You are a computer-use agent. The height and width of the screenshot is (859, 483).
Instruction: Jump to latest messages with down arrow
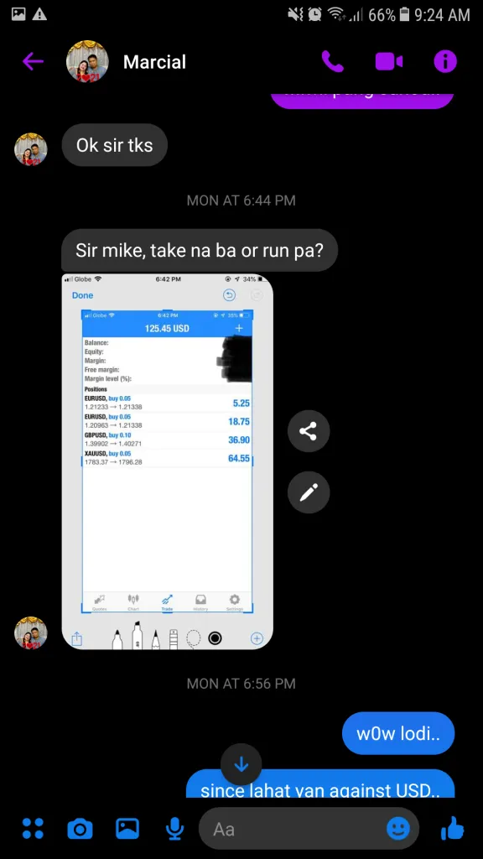(241, 765)
